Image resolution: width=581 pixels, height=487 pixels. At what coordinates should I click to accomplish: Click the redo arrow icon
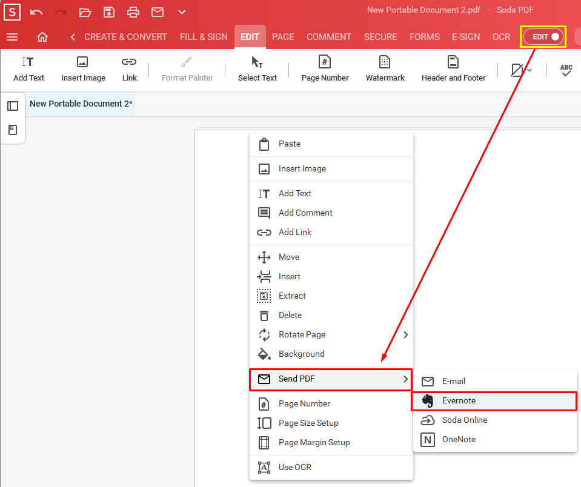point(61,12)
